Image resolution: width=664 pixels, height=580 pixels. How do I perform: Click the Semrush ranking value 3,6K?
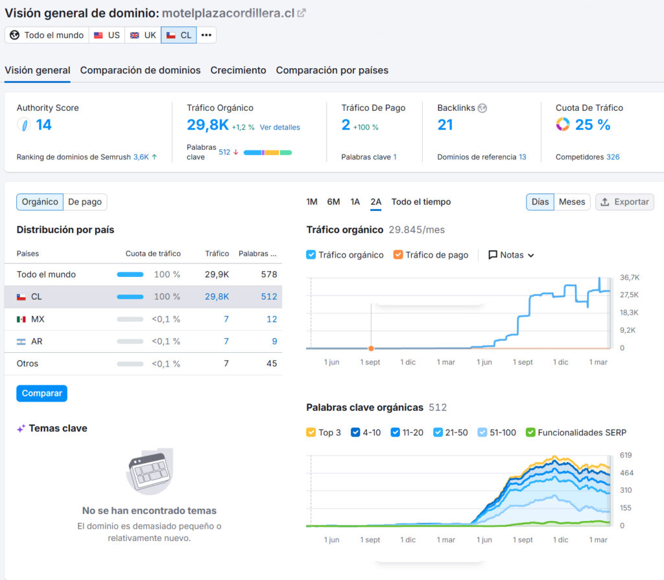(x=141, y=157)
